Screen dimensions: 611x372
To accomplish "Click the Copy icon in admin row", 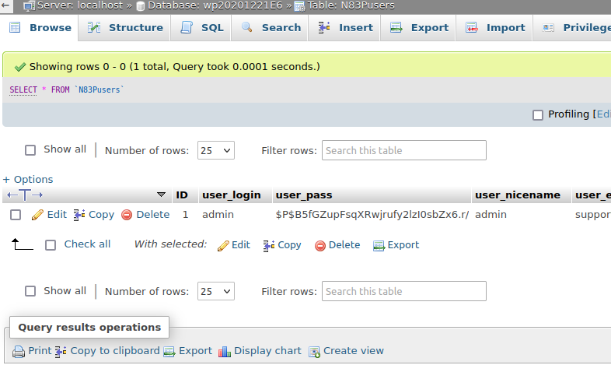I will pyautogui.click(x=79, y=215).
